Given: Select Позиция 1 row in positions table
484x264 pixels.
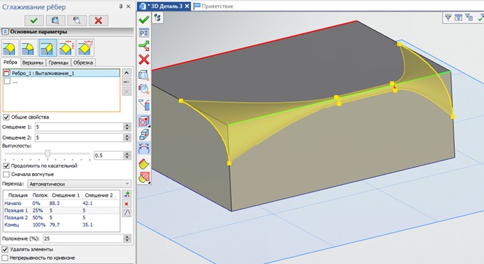Looking at the screenshot, I should click(61, 210).
